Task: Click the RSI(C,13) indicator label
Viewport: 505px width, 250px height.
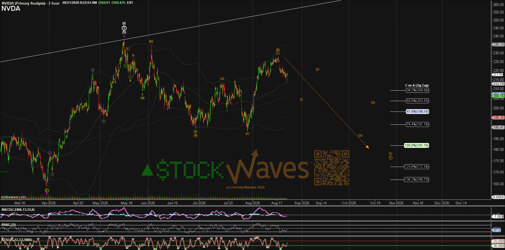Action: 9,225
